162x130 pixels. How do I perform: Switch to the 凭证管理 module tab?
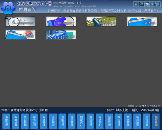tap(25, 121)
